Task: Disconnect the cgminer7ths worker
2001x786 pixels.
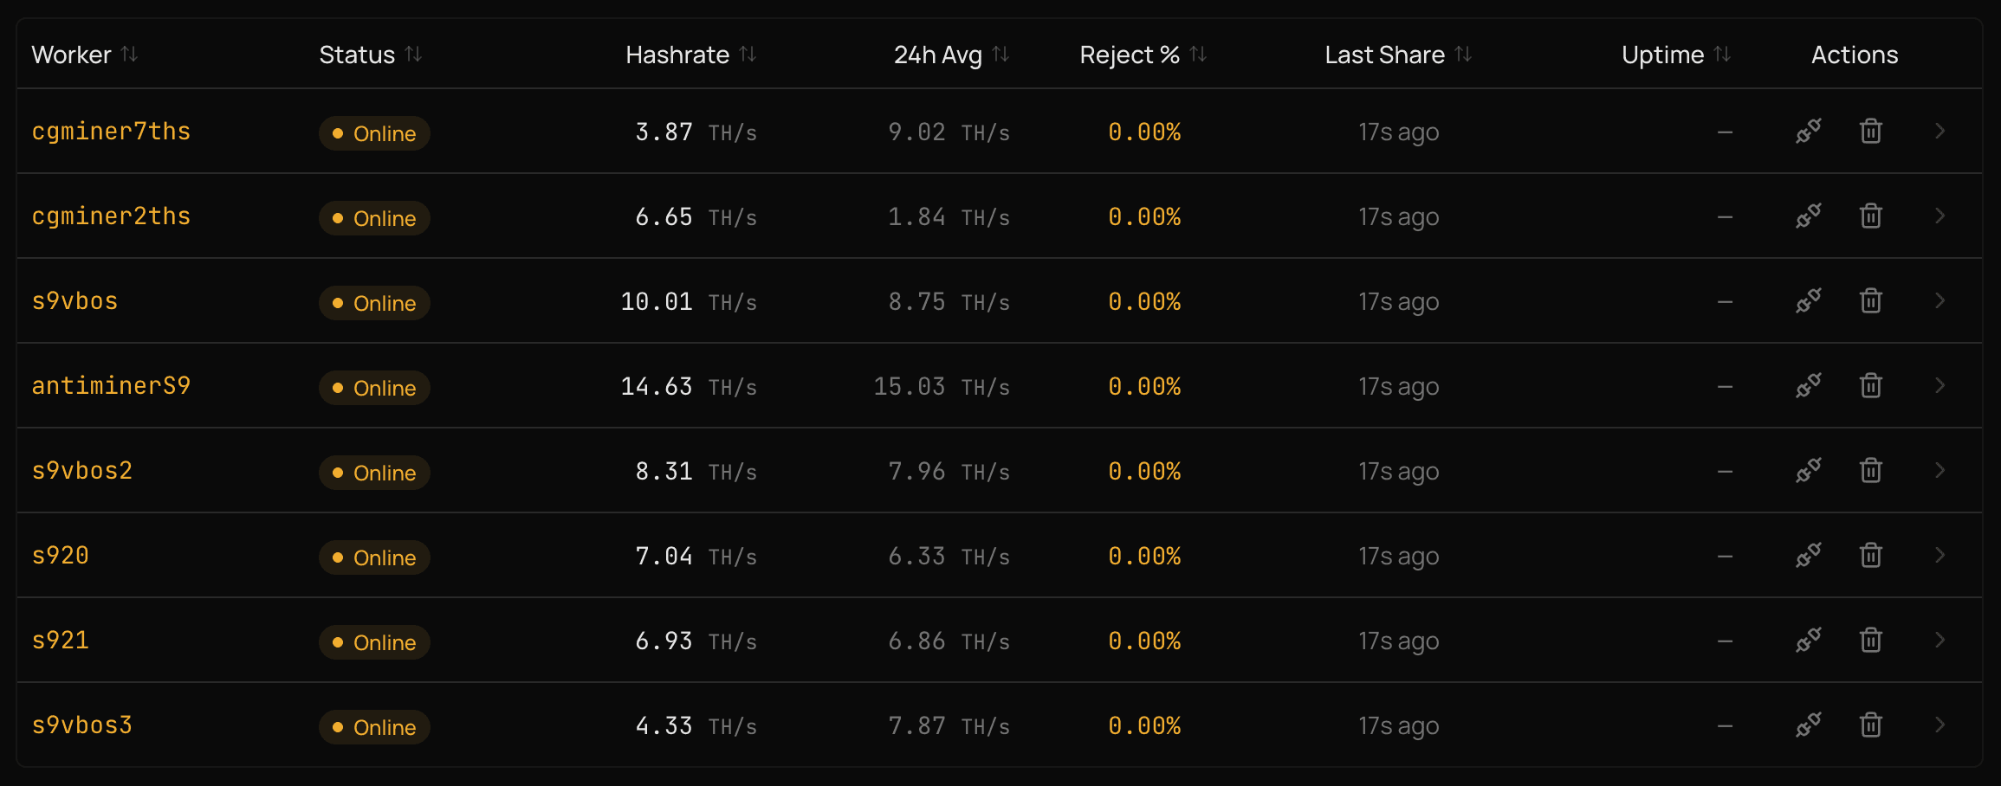Action: click(x=1806, y=132)
